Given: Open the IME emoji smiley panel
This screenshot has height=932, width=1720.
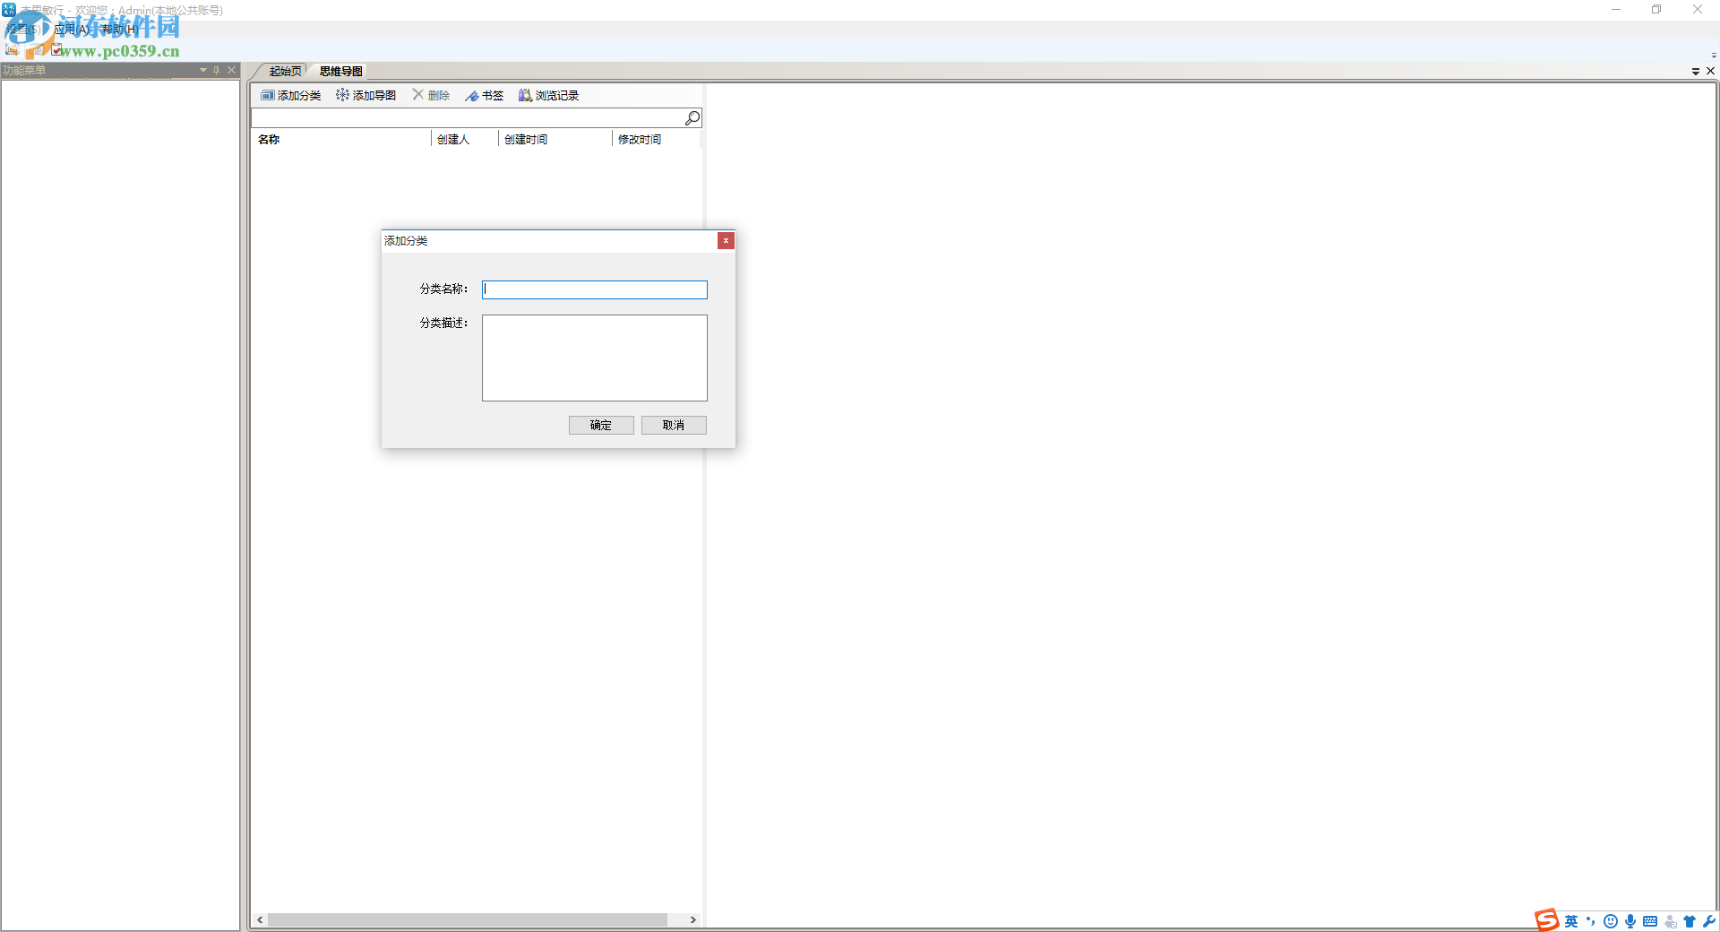Looking at the screenshot, I should point(1611,921).
